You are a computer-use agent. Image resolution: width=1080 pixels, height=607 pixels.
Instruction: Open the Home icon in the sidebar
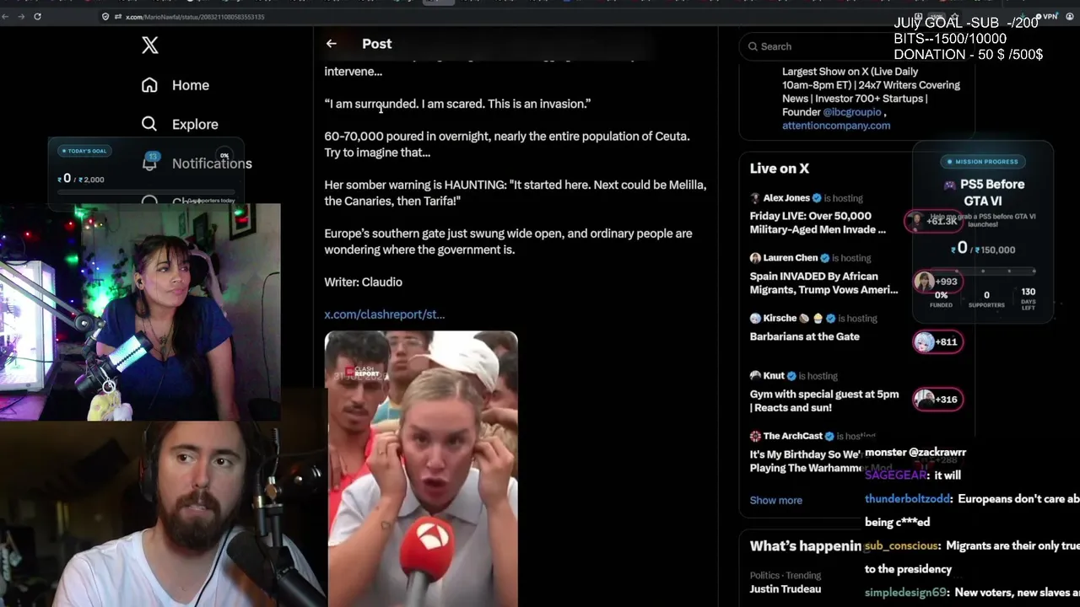click(149, 85)
